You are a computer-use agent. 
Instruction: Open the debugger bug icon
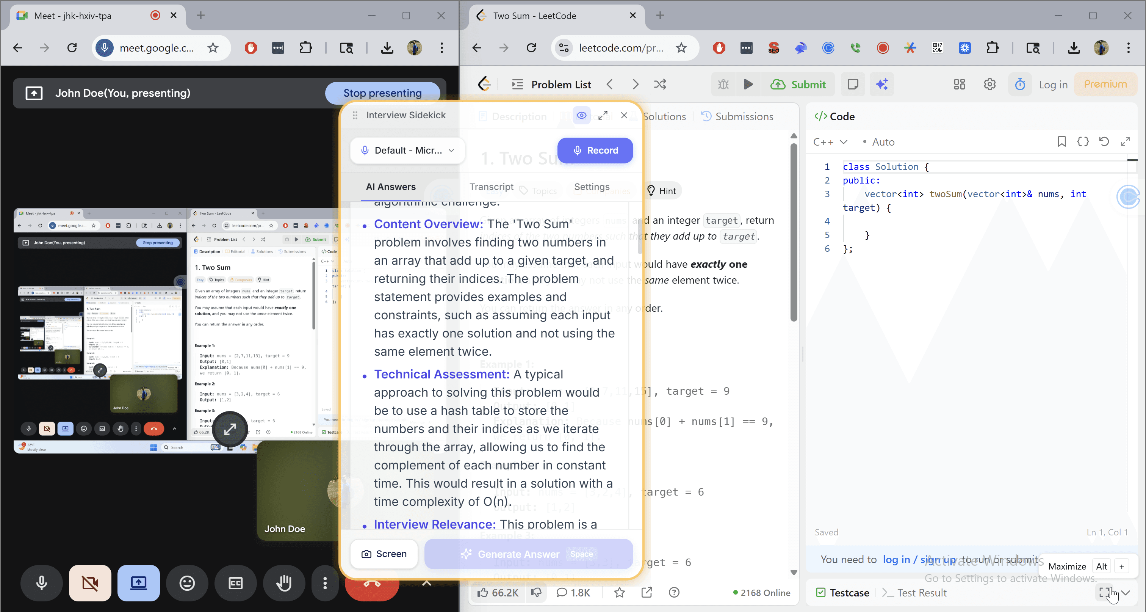[x=723, y=84]
